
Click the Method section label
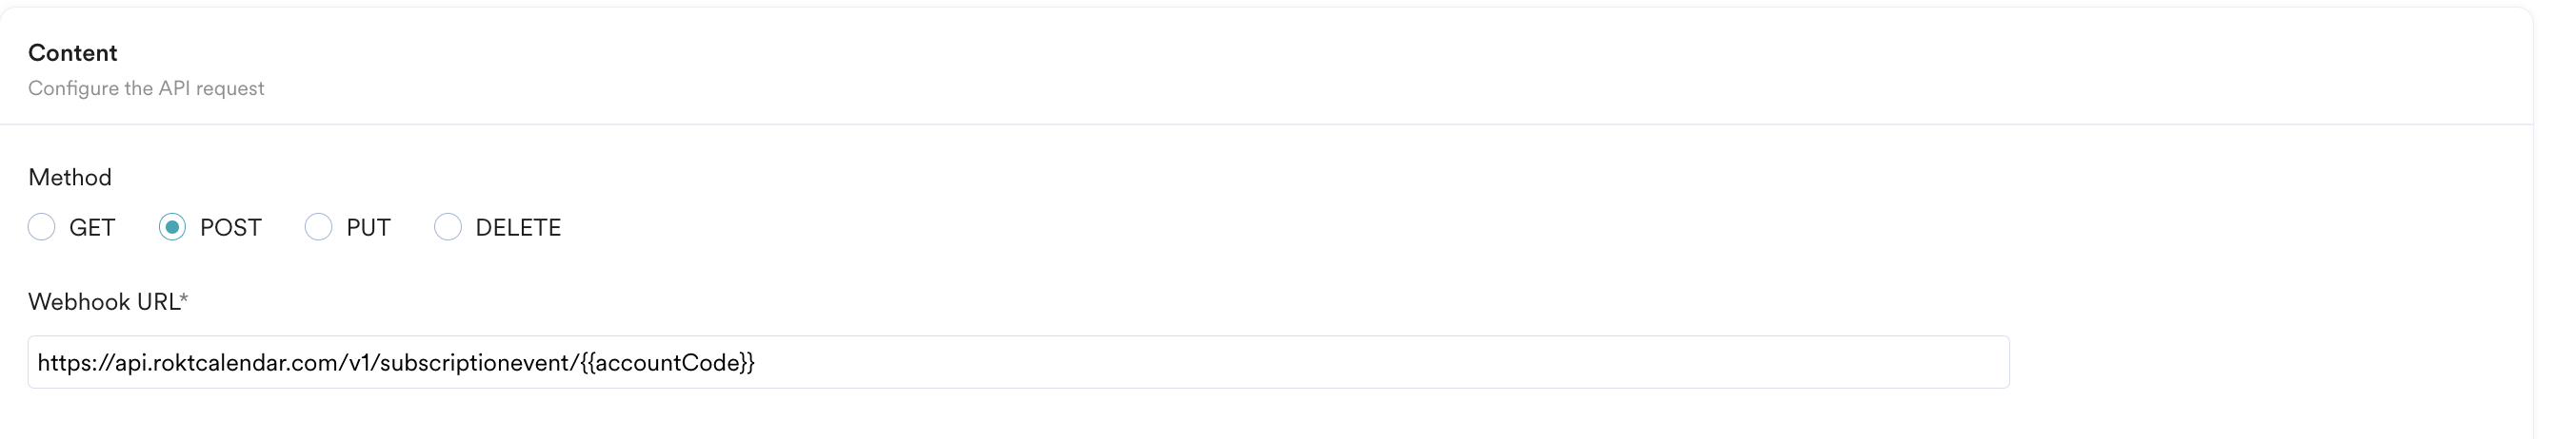coord(70,177)
